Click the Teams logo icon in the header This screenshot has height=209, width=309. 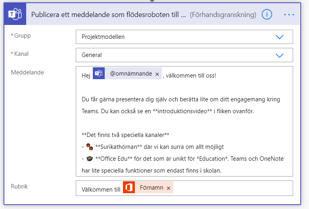click(x=15, y=14)
